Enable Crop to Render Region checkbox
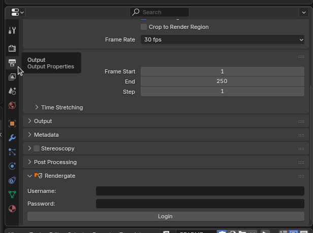 [144, 27]
